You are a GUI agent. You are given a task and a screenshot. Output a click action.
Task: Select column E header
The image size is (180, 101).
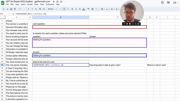click(61, 17)
